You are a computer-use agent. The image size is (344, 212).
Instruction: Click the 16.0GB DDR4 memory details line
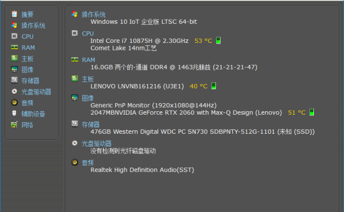coord(174,67)
